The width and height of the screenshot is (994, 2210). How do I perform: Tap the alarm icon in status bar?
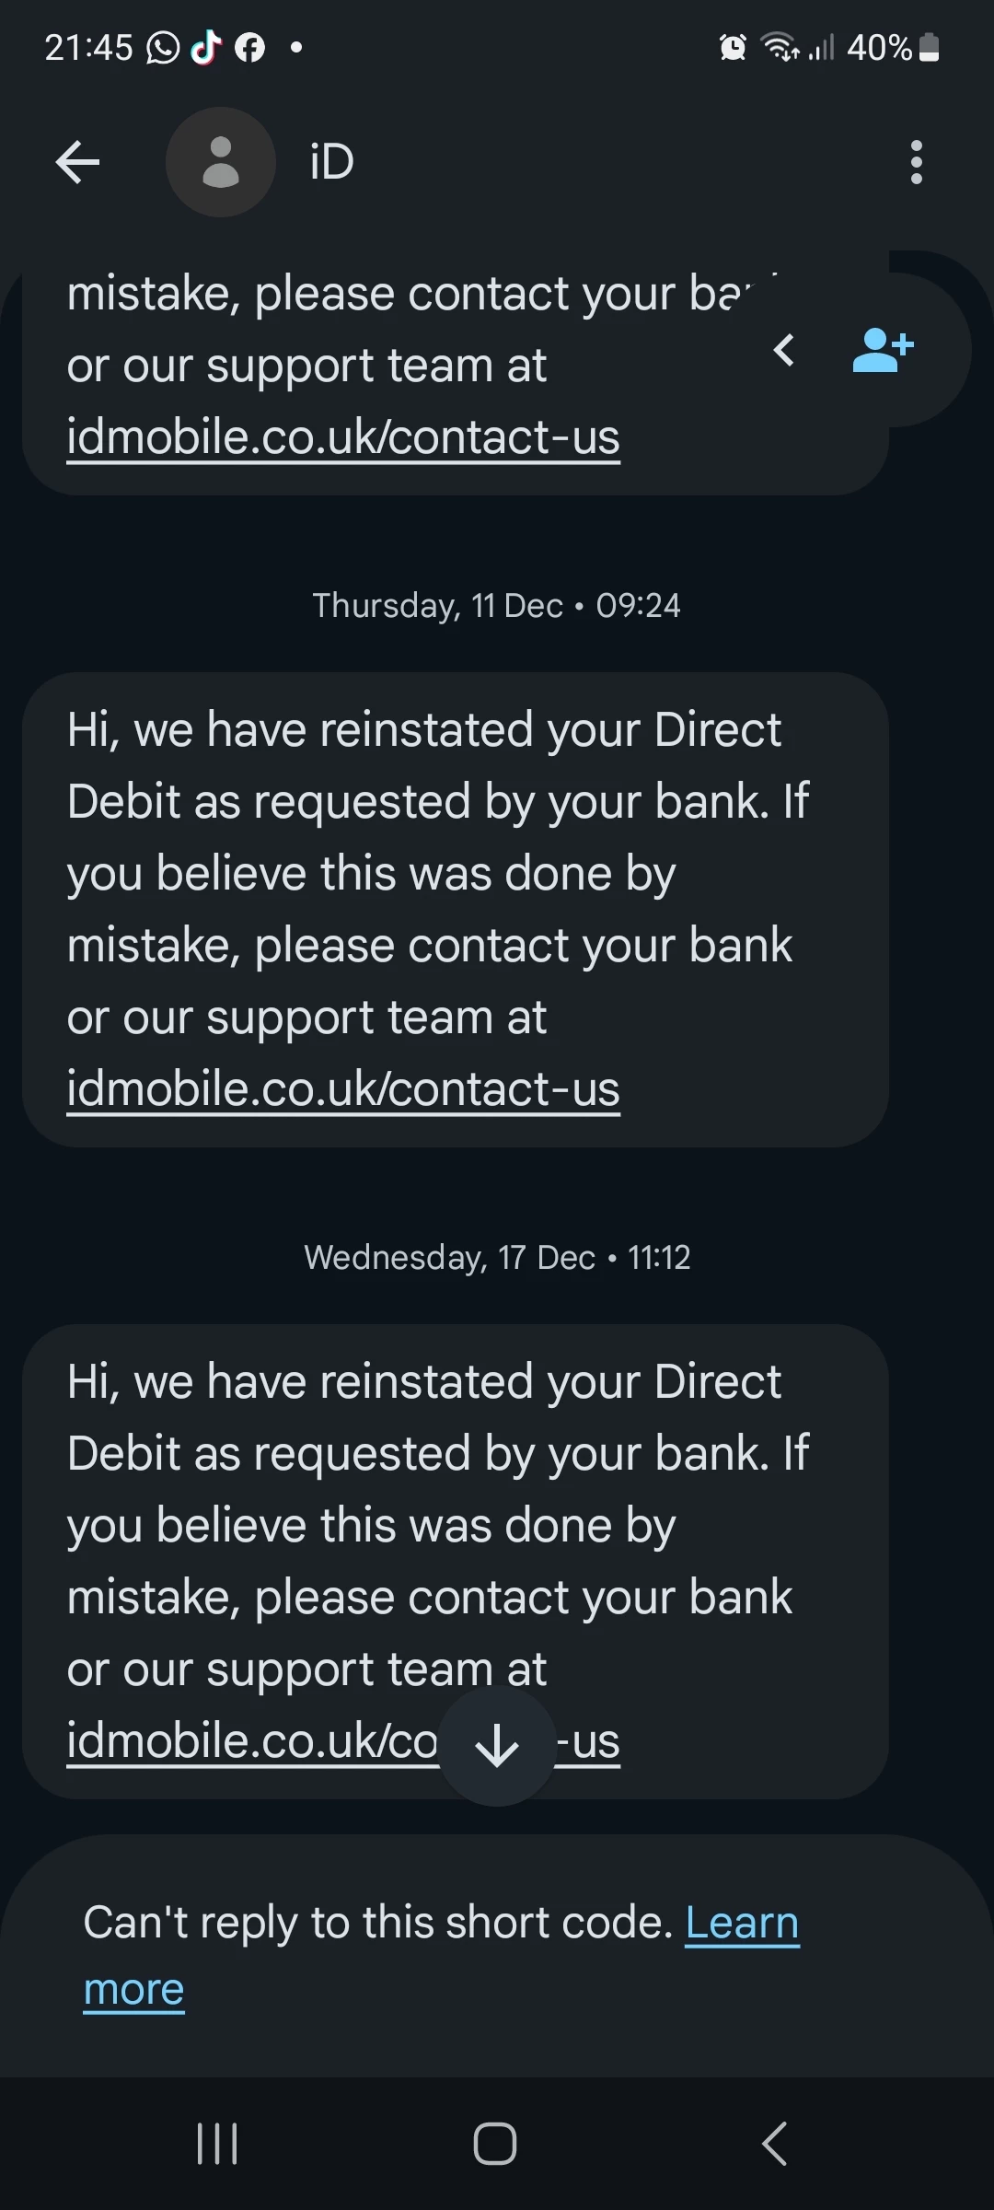(733, 47)
